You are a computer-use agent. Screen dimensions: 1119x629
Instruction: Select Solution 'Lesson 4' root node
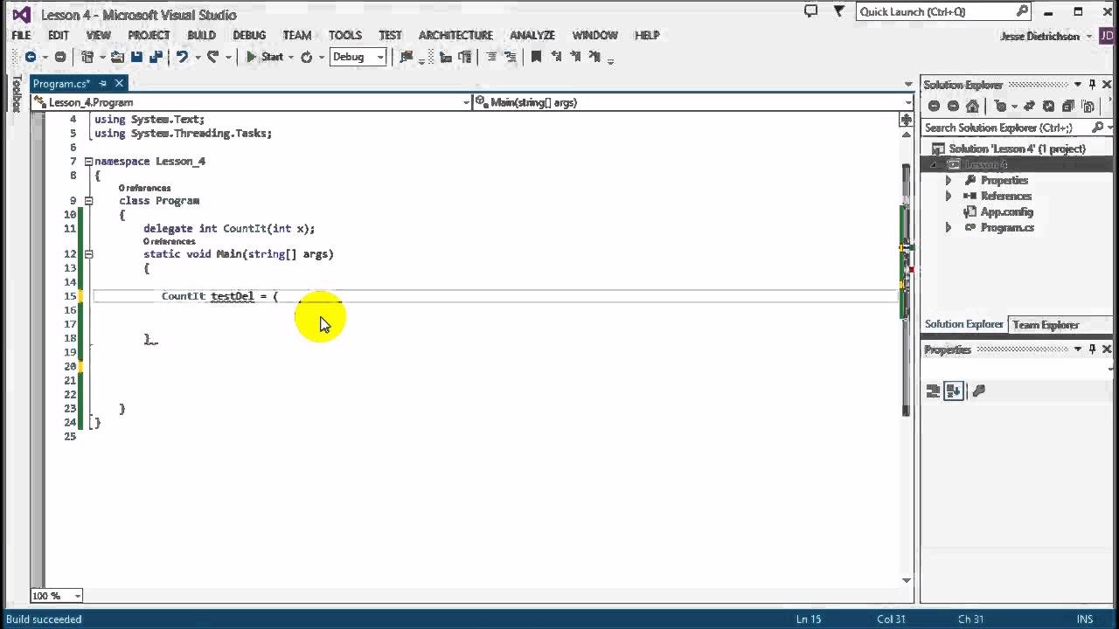[1017, 149]
